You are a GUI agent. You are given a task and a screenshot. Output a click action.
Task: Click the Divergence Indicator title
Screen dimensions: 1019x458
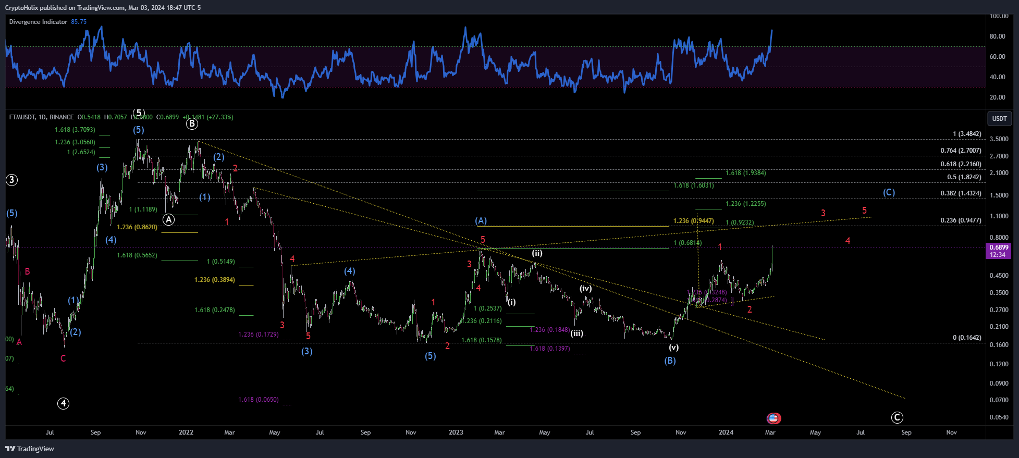tap(38, 22)
